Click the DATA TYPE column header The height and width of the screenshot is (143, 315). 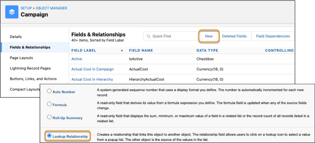[207, 51]
